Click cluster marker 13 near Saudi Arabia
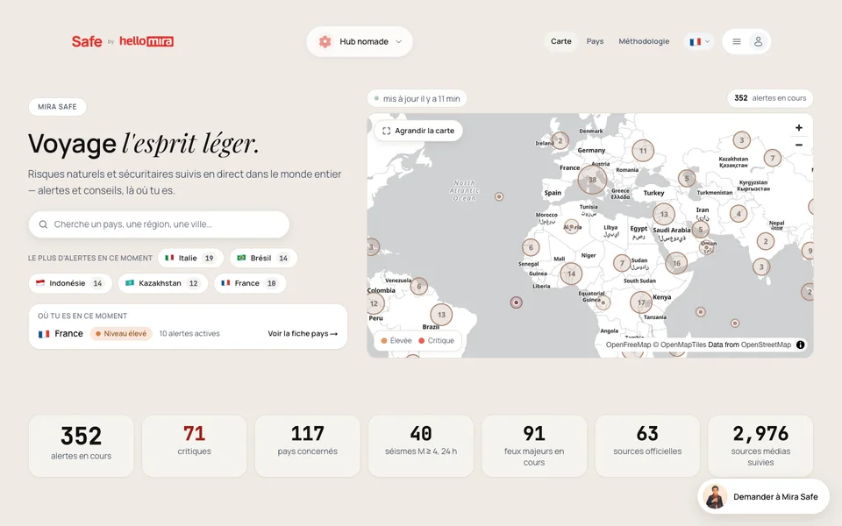Screen dimensions: 842x526 click(664, 214)
